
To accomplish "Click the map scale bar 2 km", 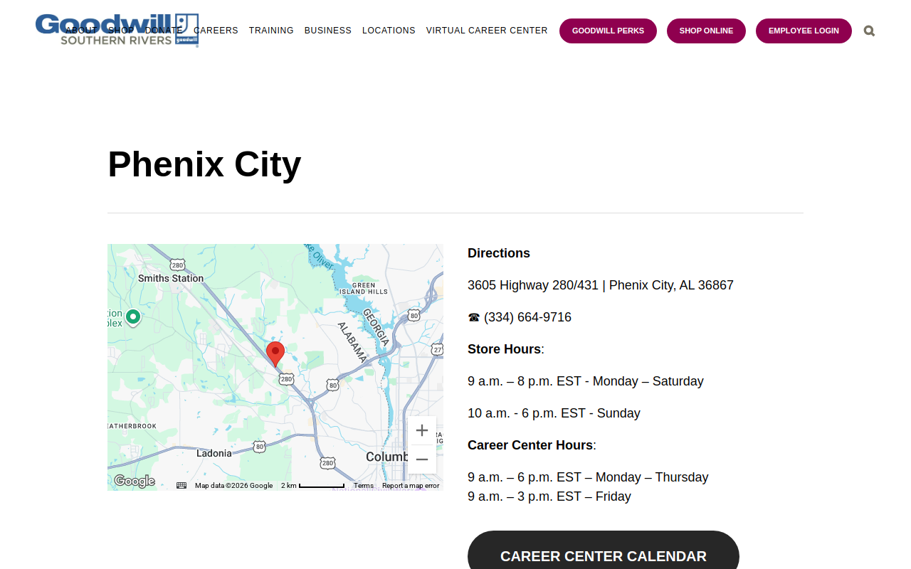I will pos(312,486).
